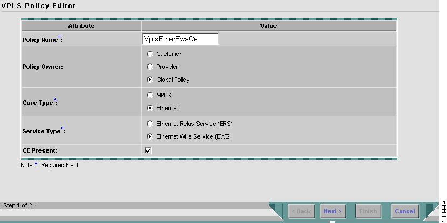The height and width of the screenshot is (223, 447).
Task: Select Ethernet Wire Service (EWS) option
Action: pos(150,136)
